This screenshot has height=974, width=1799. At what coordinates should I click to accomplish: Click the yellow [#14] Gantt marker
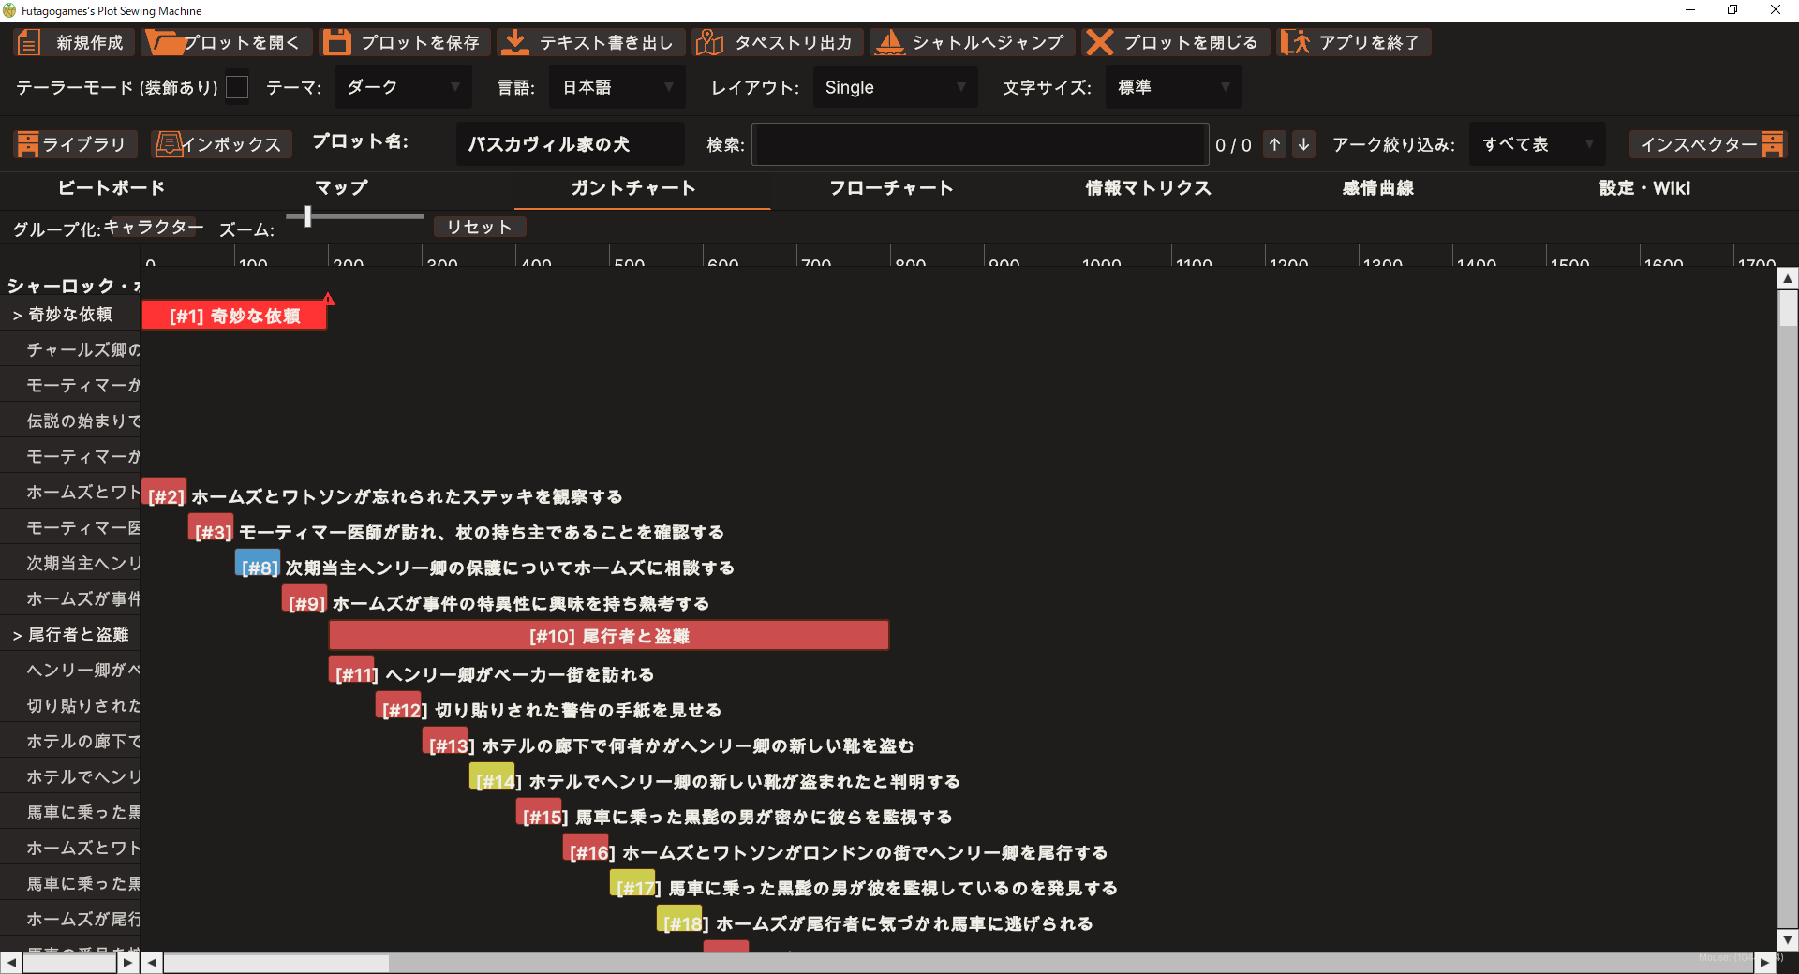(x=492, y=778)
